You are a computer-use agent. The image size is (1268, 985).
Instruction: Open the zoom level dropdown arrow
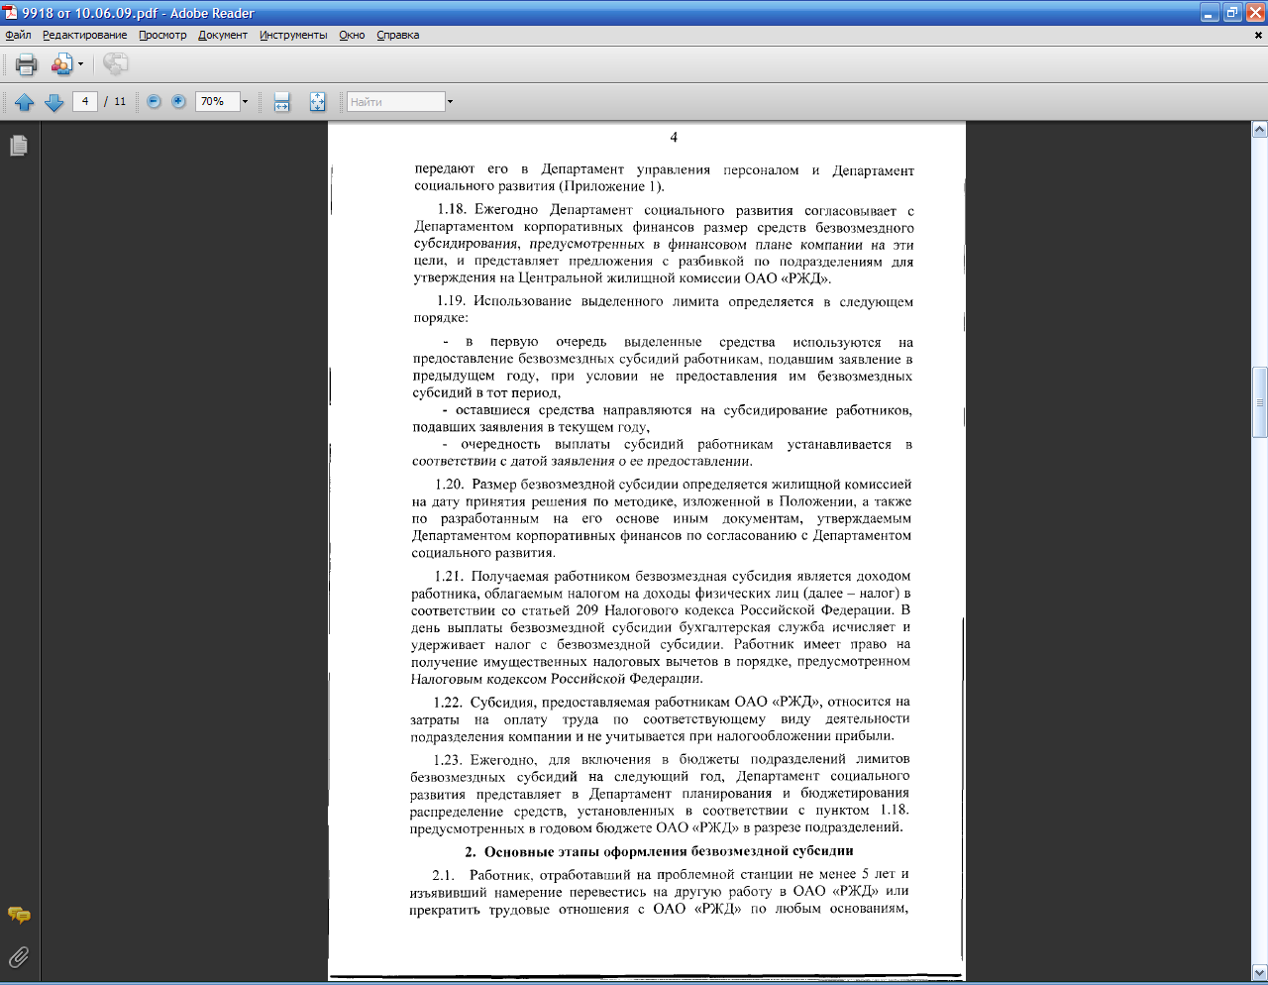[x=245, y=101]
